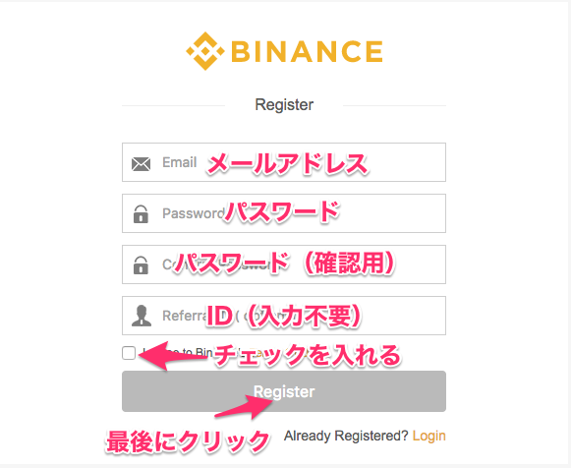Click the gray Register button
Image resolution: width=571 pixels, height=468 pixels.
(x=284, y=391)
